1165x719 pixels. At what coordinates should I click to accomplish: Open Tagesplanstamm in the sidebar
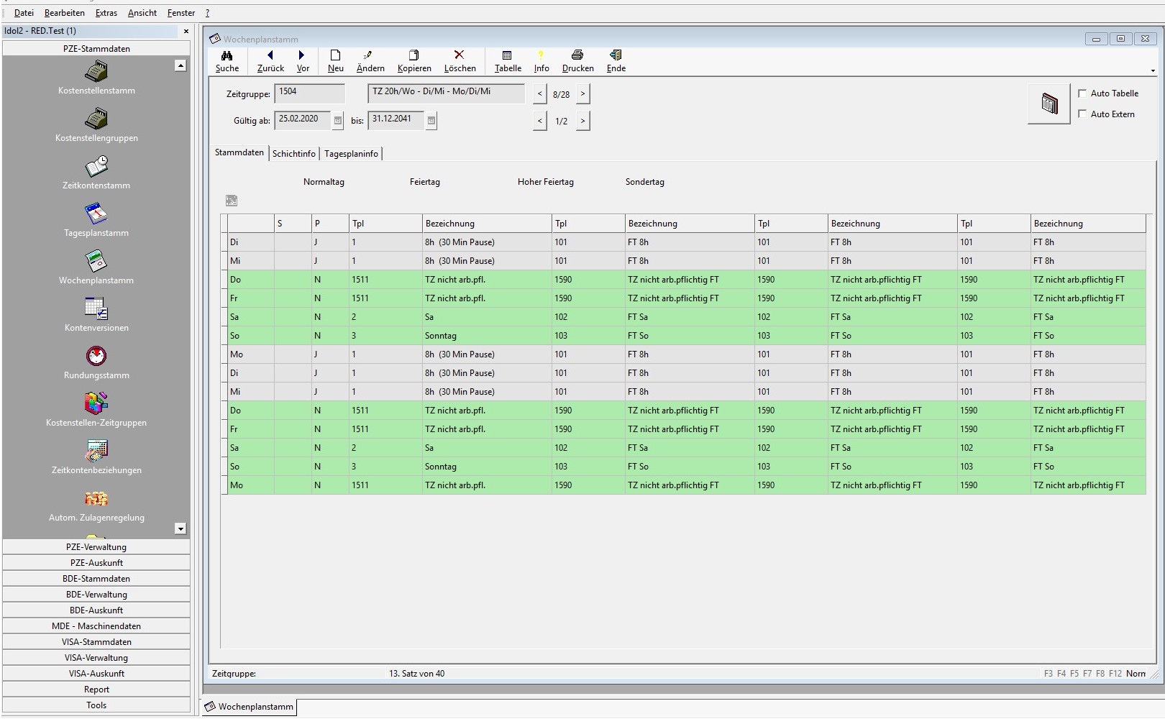coord(96,214)
